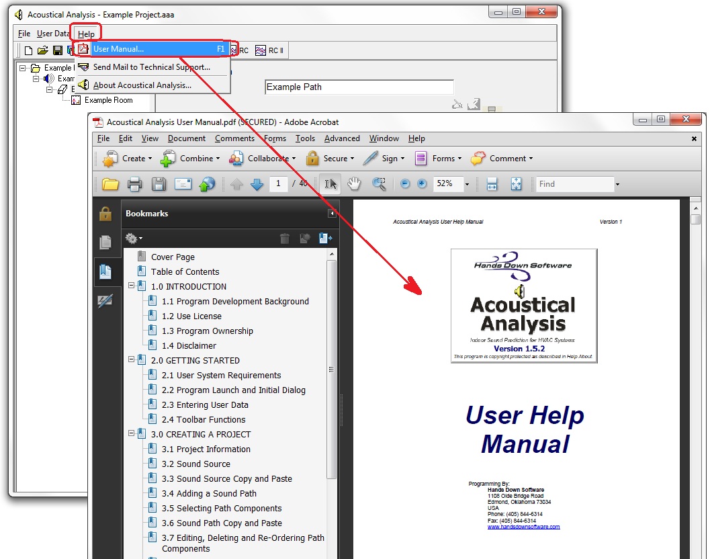Screen dimensions: 710x559
Task: Click the RC II chart icon in toolbar
Action: click(x=261, y=50)
